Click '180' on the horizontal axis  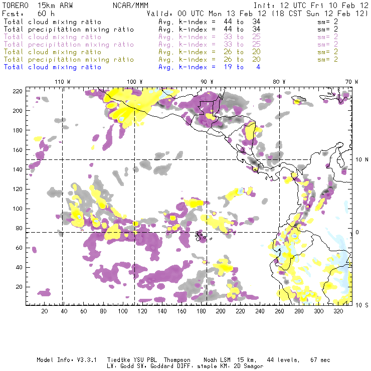201,311
